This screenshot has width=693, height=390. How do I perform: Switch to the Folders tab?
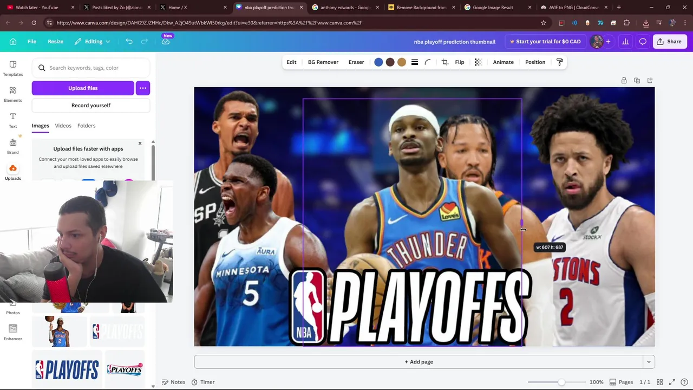coord(86,126)
